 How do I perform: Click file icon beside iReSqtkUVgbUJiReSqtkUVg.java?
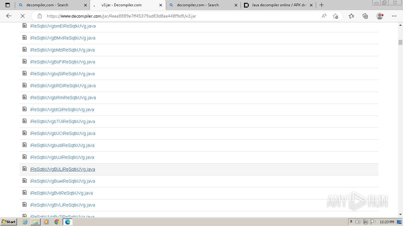click(x=25, y=157)
